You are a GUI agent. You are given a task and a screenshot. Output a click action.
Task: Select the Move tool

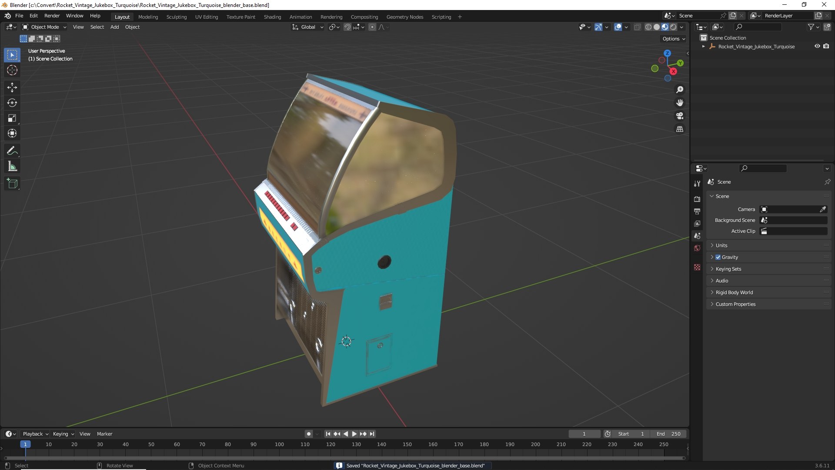12,87
